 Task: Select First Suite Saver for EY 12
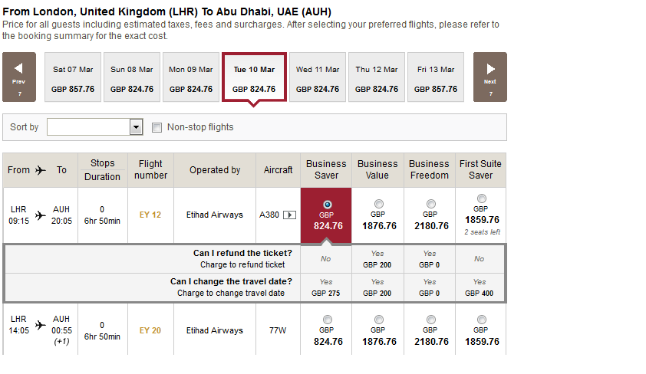(x=481, y=198)
